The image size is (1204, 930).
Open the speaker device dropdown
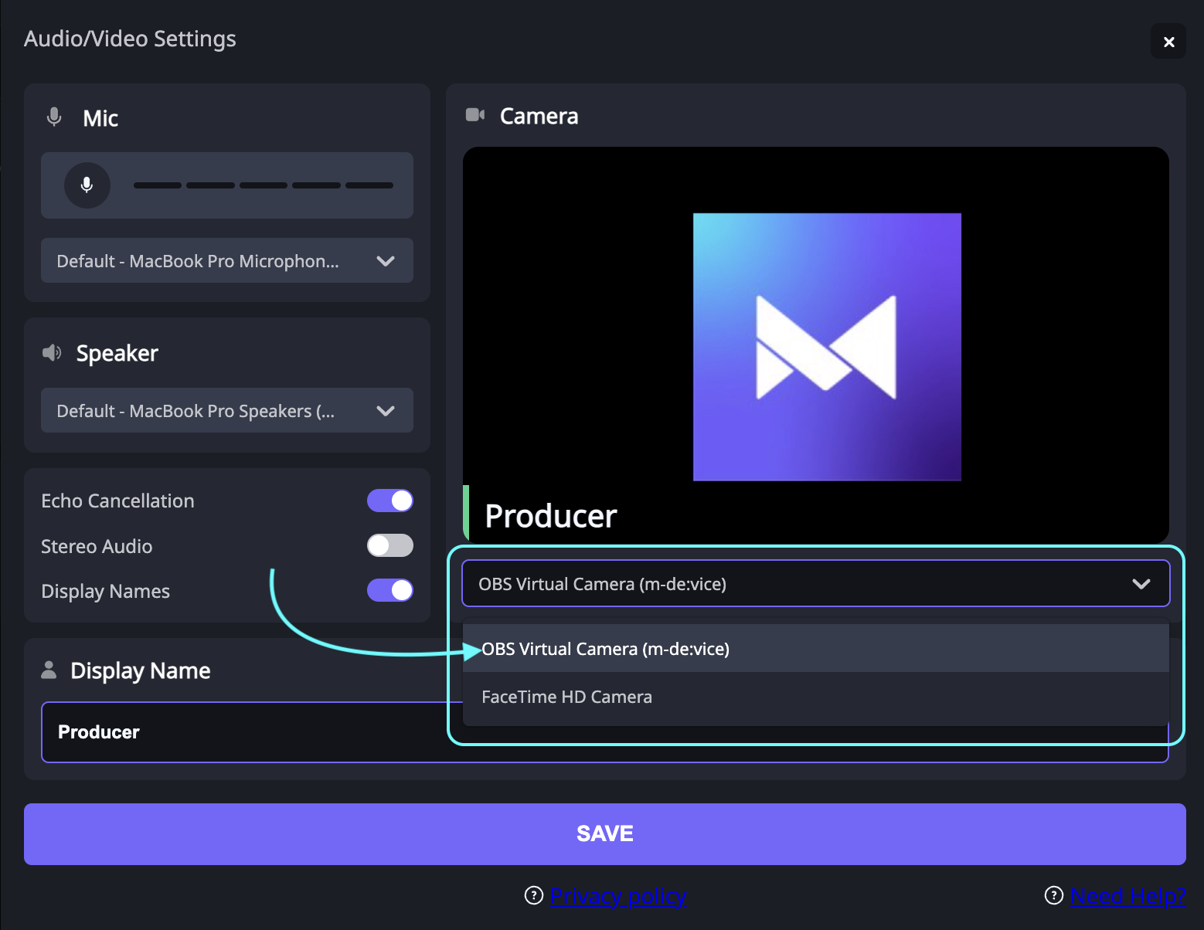pyautogui.click(x=227, y=410)
